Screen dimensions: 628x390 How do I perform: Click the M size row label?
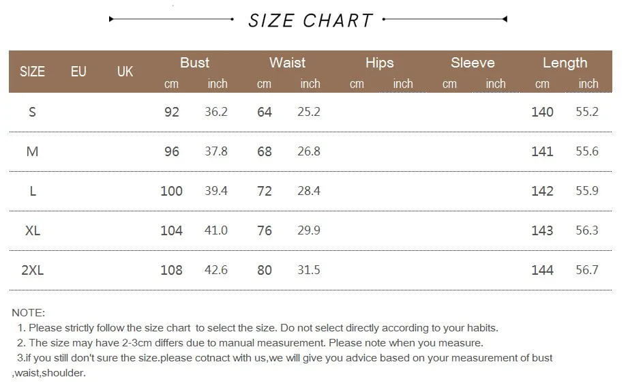(x=32, y=151)
